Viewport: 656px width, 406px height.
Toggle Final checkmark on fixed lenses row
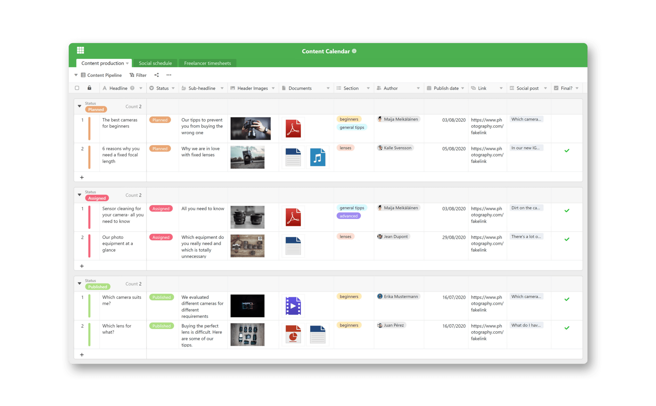click(x=567, y=150)
